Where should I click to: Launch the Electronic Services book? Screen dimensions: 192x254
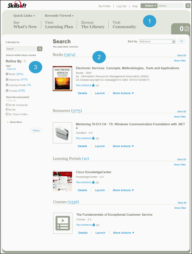pyautogui.click(x=100, y=93)
